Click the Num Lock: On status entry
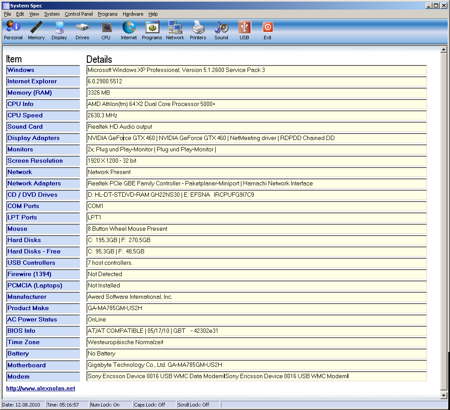Viewport: 450px width, 410px height. (111, 405)
